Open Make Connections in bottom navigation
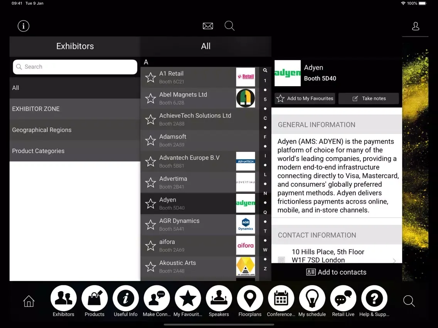The width and height of the screenshot is (438, 328). pos(157,301)
